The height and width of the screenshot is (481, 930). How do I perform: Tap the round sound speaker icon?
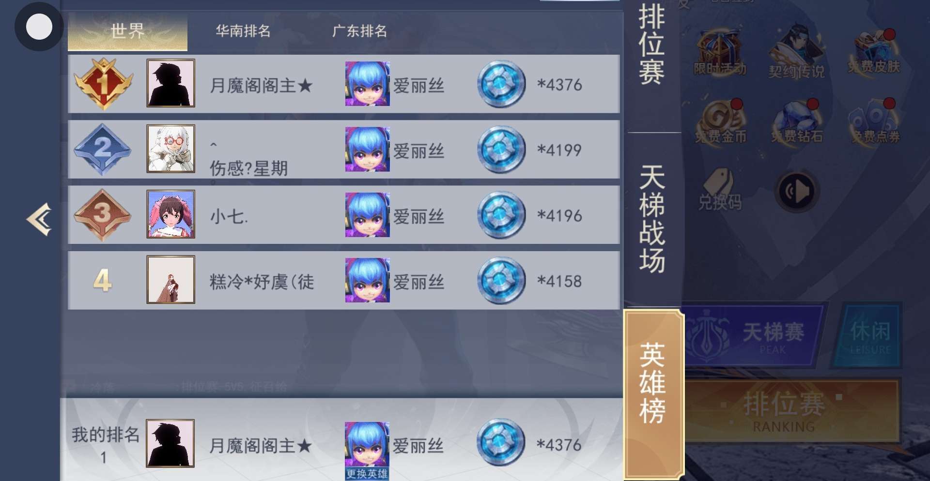pos(797,192)
